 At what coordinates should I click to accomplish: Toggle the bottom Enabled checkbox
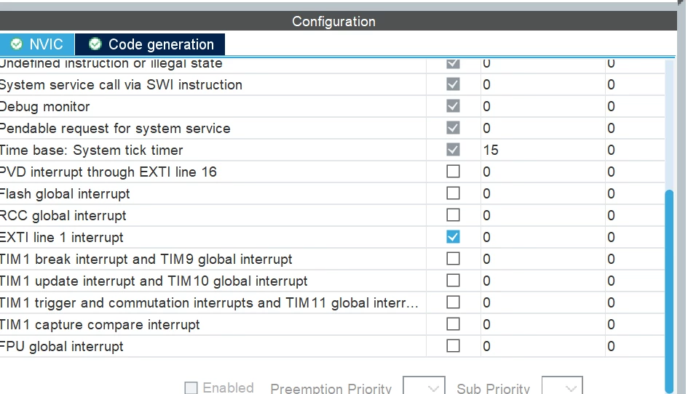click(191, 388)
